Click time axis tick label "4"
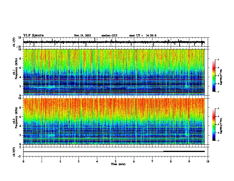Screen dimensions: 234x181 tap(97, 161)
